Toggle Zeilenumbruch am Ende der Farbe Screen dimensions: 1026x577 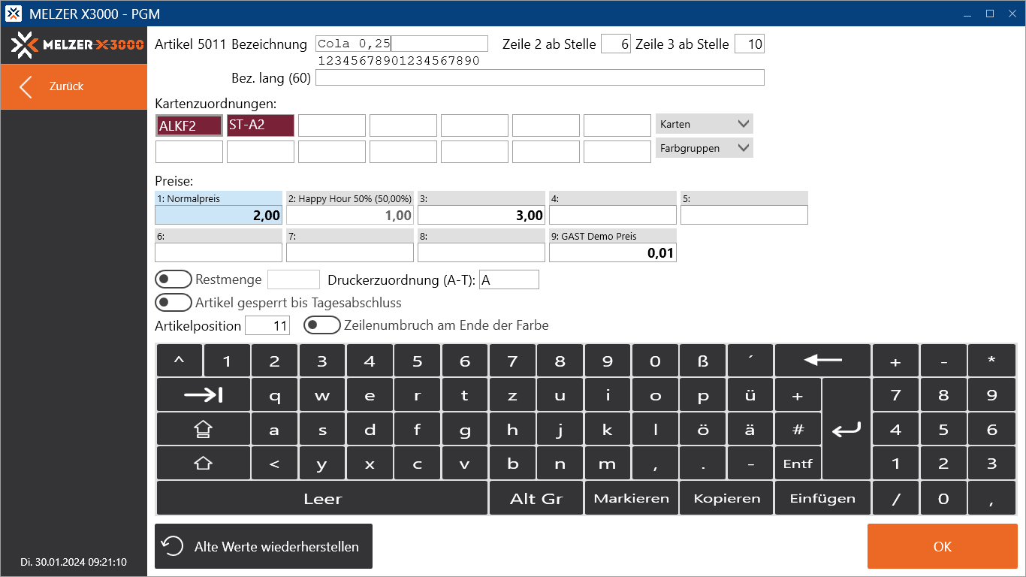tap(322, 325)
